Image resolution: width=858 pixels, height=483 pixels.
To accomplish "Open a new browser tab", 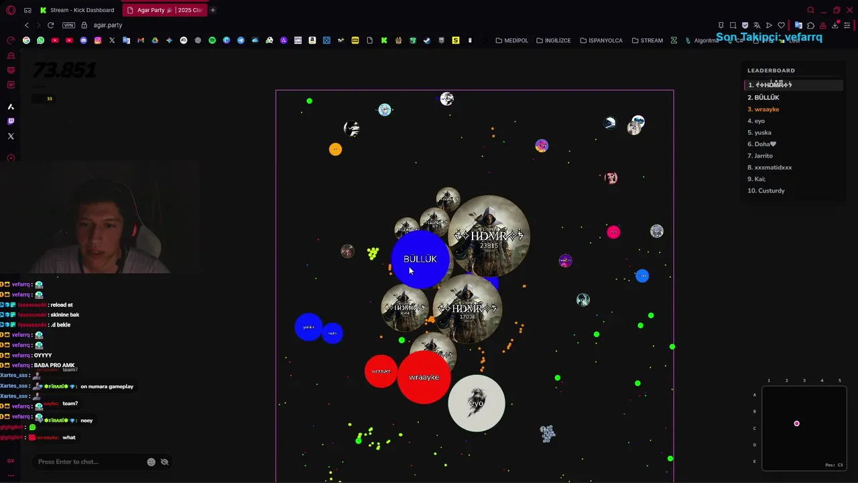I will [x=212, y=10].
